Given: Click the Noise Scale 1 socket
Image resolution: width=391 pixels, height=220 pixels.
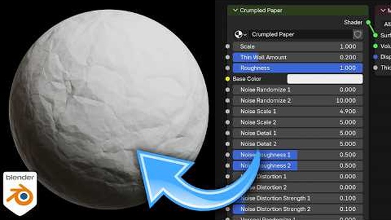Looking at the screenshot, I should (x=227, y=111).
